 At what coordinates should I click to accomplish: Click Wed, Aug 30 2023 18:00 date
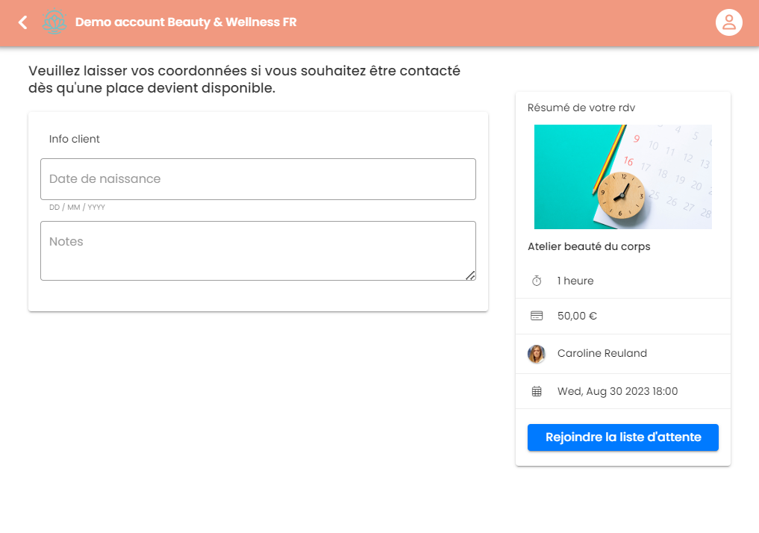pyautogui.click(x=617, y=392)
